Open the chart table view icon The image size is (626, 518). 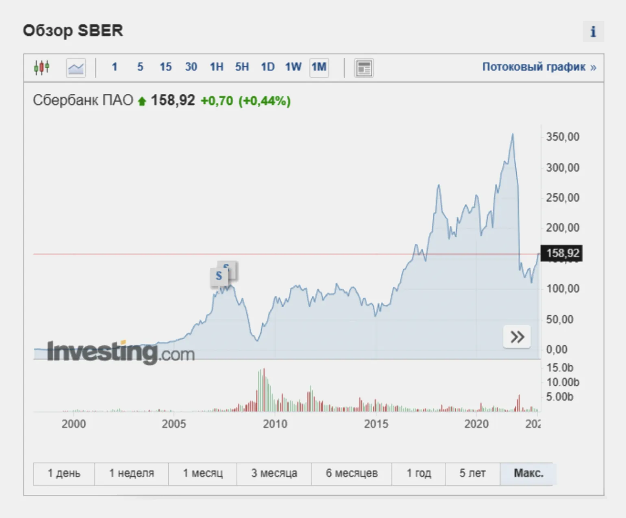pos(364,68)
